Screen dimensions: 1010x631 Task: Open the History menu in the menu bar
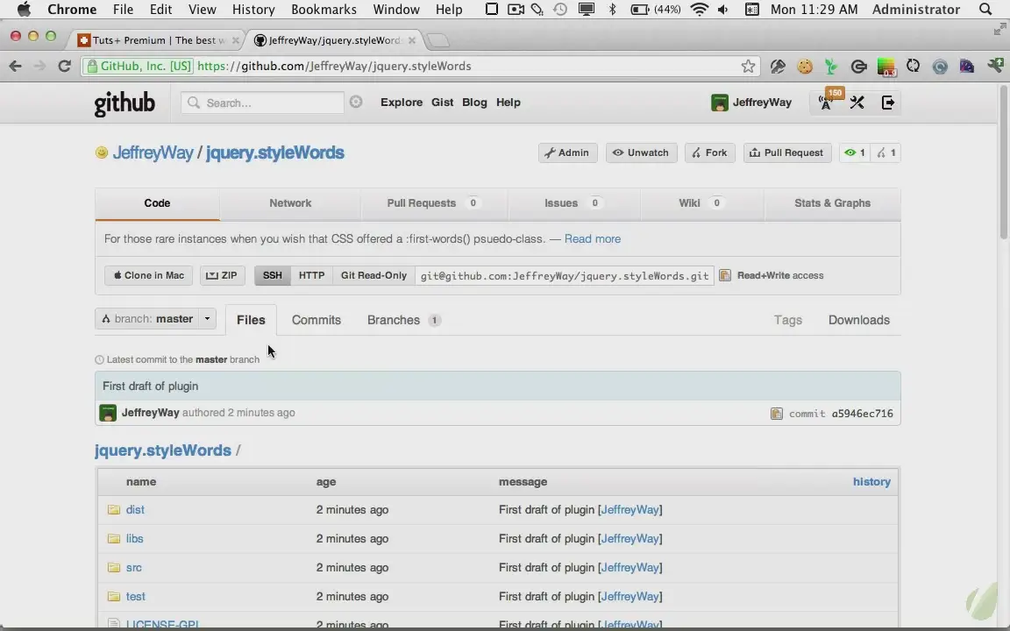click(x=253, y=9)
